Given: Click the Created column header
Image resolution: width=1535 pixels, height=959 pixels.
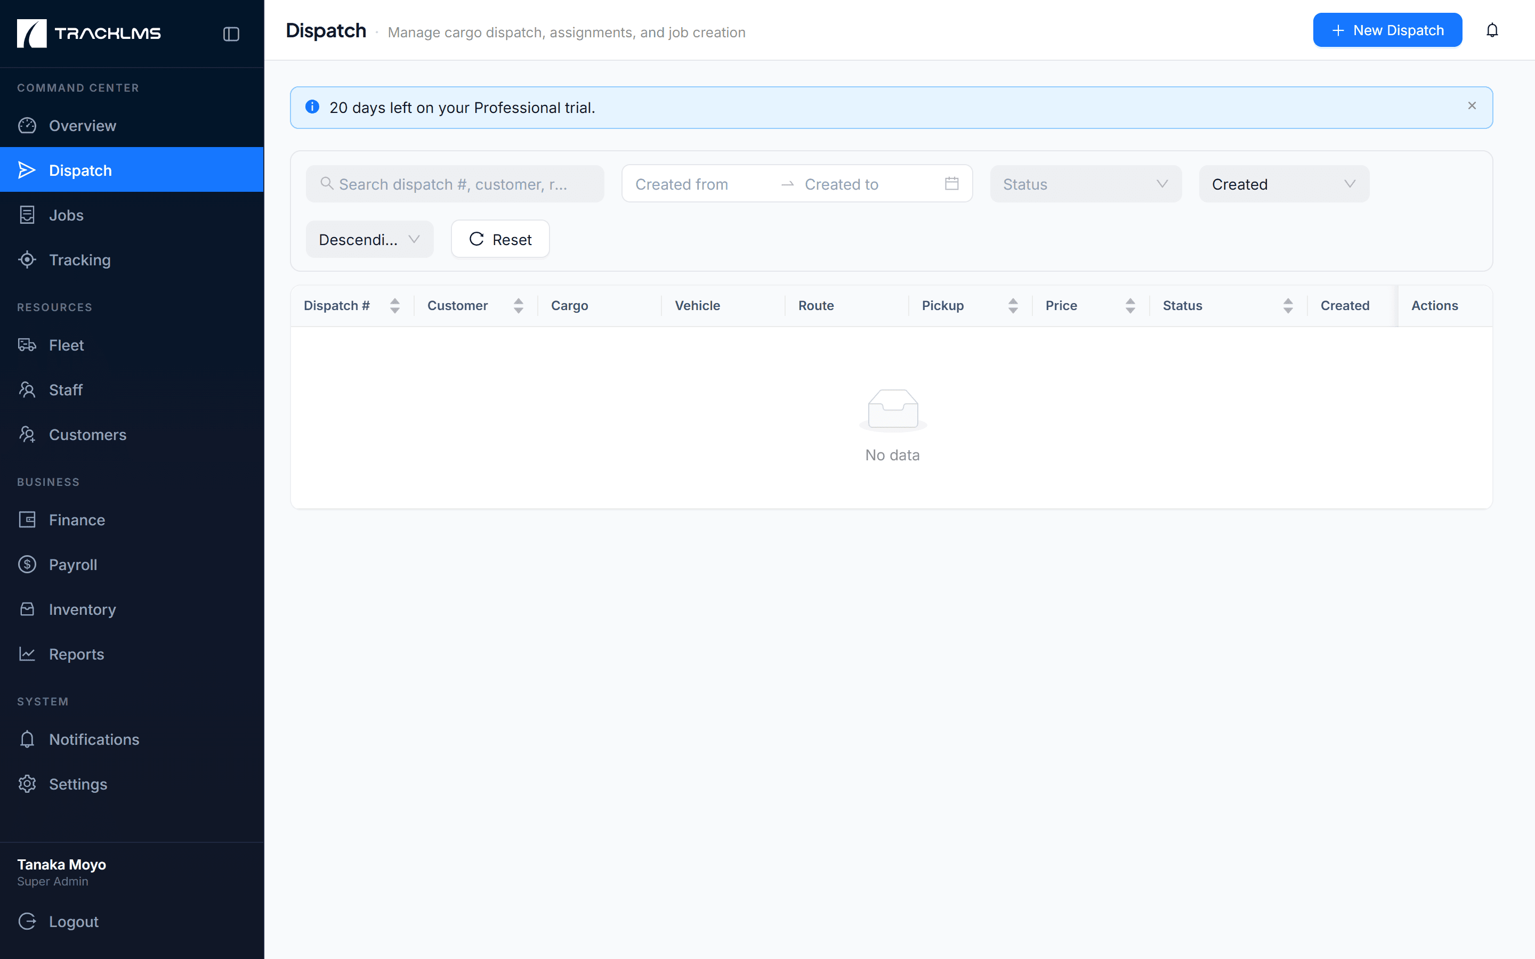Looking at the screenshot, I should (1352, 306).
